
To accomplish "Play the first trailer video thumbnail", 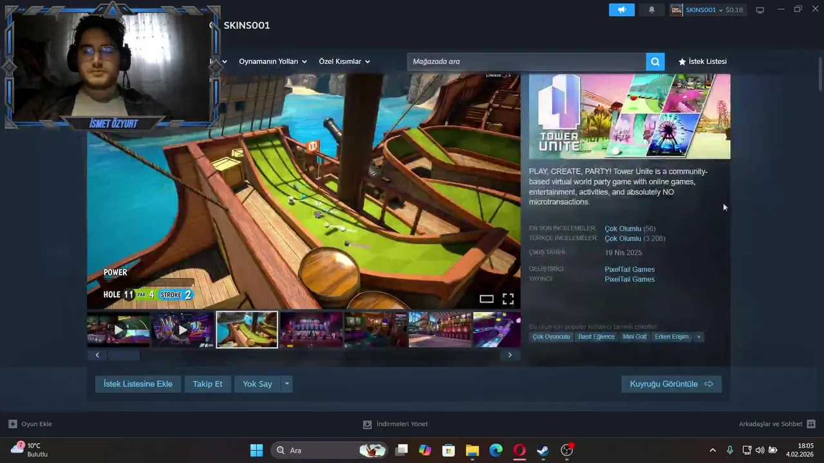I will click(x=118, y=330).
